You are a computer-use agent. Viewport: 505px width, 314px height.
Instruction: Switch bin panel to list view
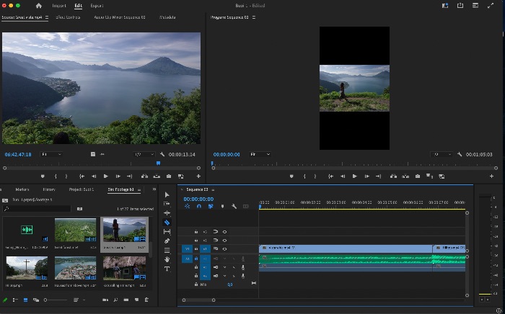click(15, 300)
